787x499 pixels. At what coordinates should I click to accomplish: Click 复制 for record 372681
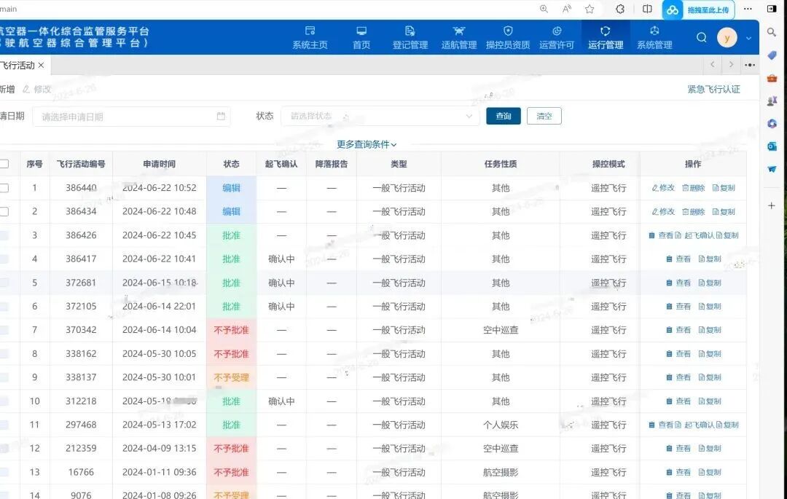tap(710, 283)
